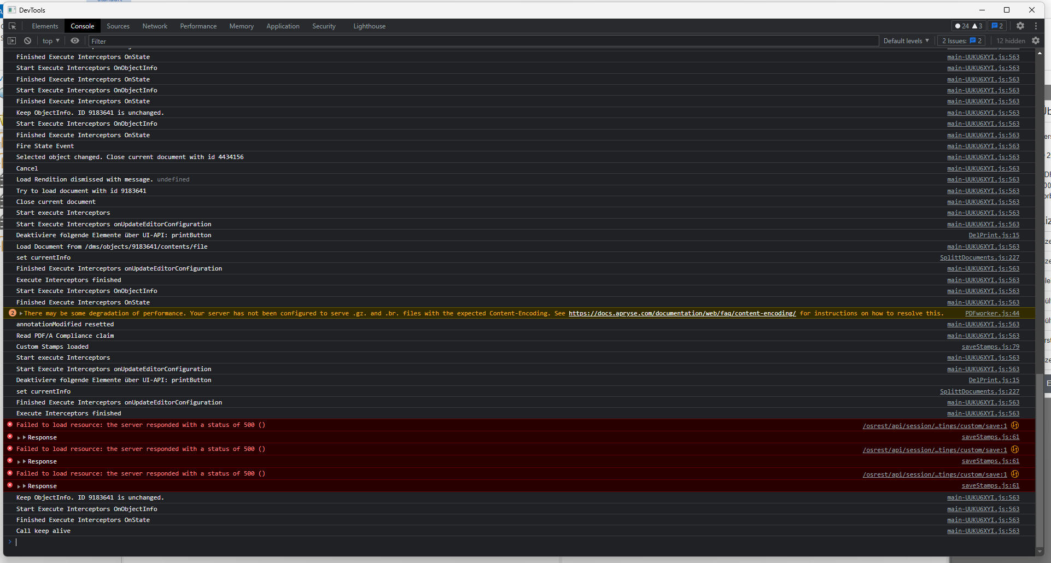Expand the performance degradation warning message
This screenshot has height=563, width=1051.
tap(21, 314)
